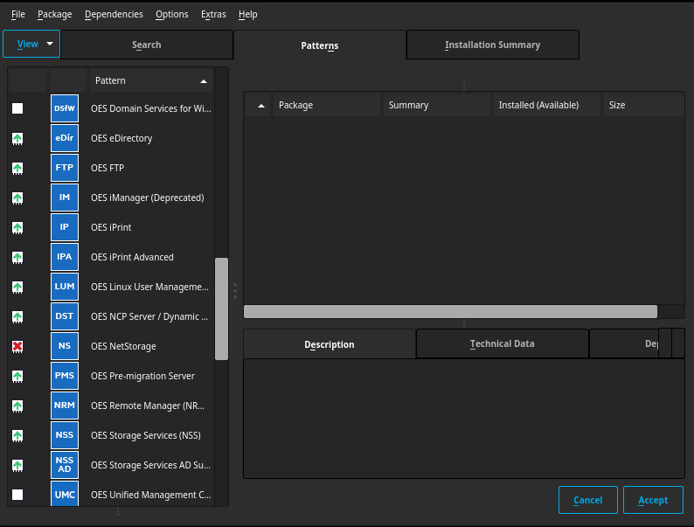Enable the OES Unified Management checkbox
This screenshot has height=527, width=694.
pos(17,495)
